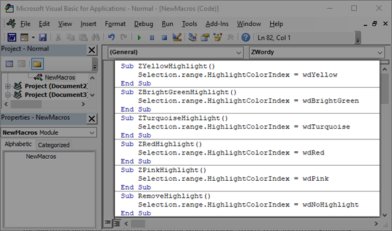
Task: Close the Properties - NewMacros panel
Action: click(x=92, y=119)
